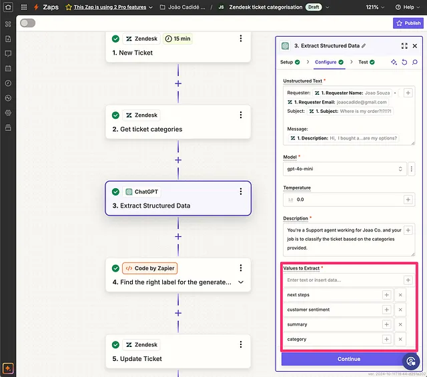Open options menu for Extract Structured Data step
The height and width of the screenshot is (377, 427).
pyautogui.click(x=241, y=192)
